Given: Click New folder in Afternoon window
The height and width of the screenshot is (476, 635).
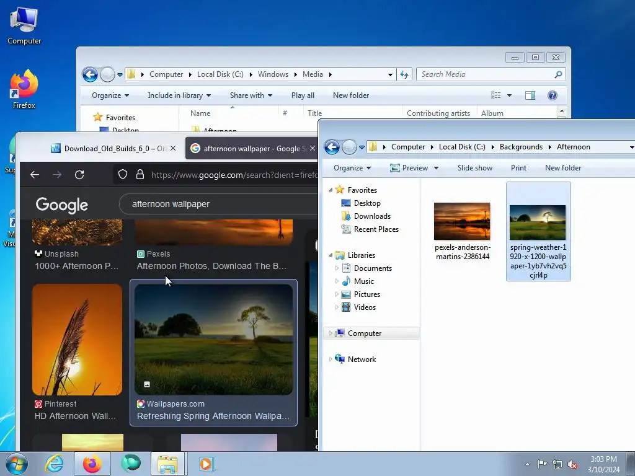Looking at the screenshot, I should click(x=563, y=168).
